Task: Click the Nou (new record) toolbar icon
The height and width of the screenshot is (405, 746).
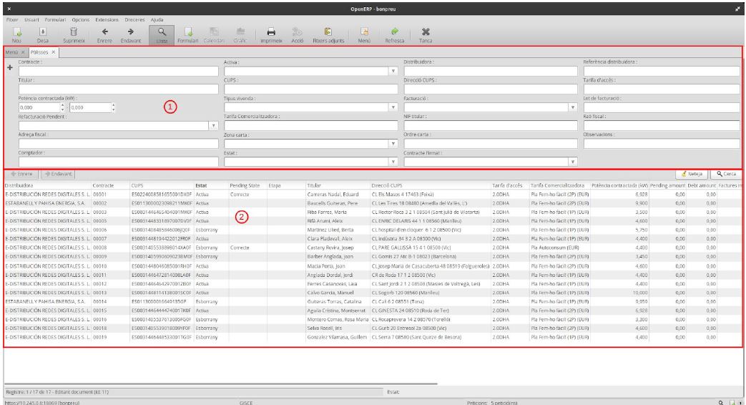Action: (16, 33)
